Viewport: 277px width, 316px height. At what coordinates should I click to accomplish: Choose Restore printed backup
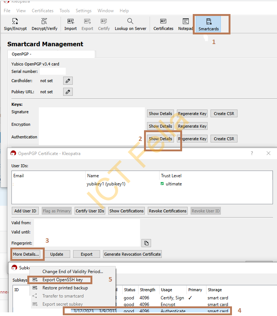click(65, 288)
